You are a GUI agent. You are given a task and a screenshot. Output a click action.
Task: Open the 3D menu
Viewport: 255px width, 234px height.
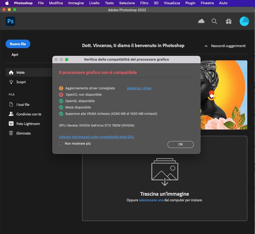point(156,3)
